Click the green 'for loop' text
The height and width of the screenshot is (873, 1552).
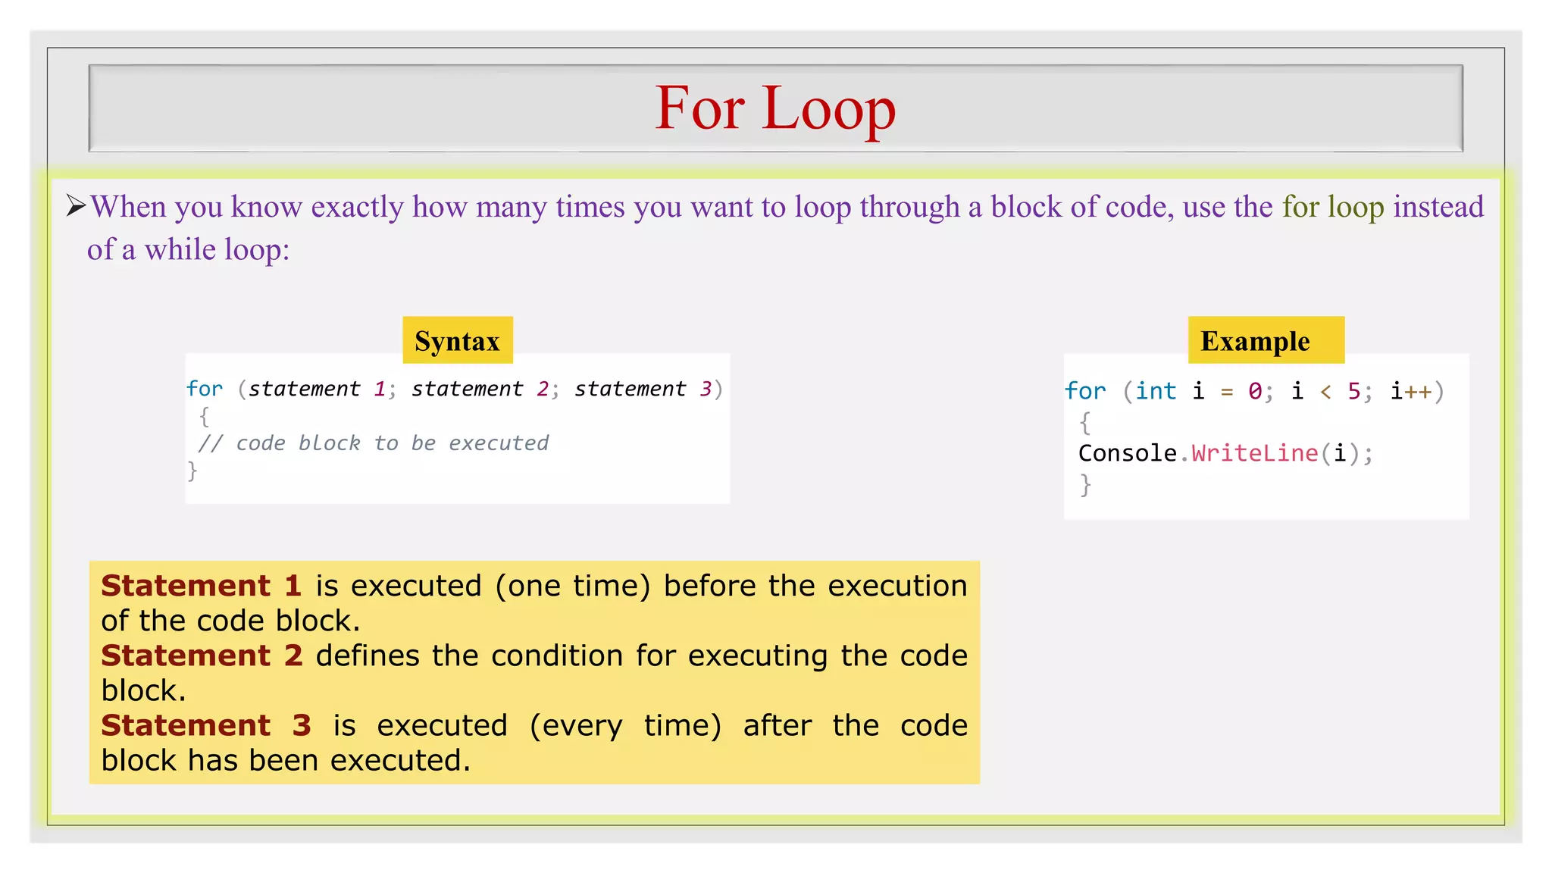coord(1332,207)
